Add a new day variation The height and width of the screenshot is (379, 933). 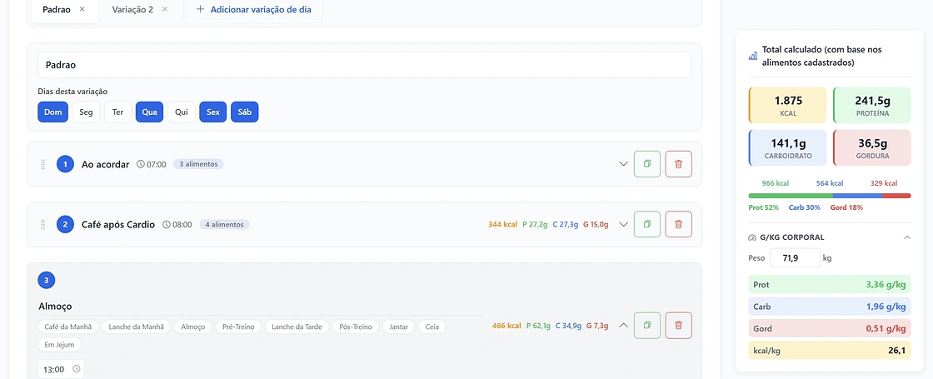(253, 9)
